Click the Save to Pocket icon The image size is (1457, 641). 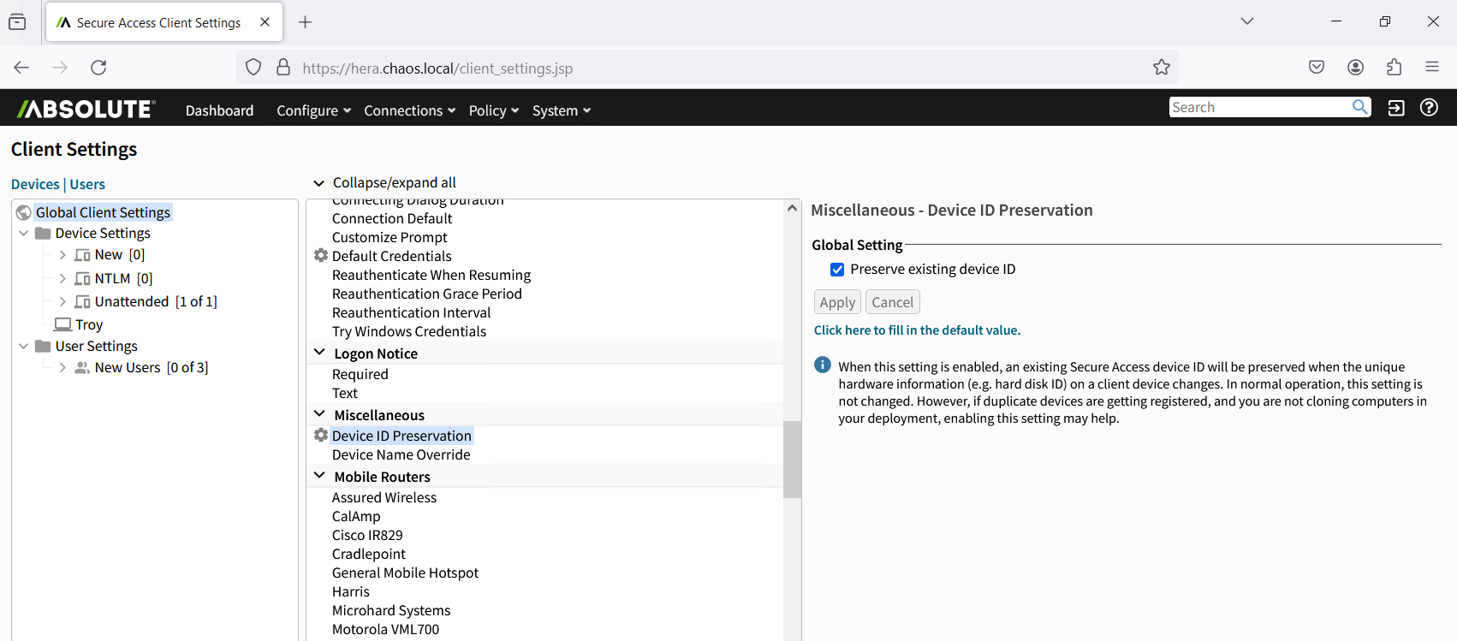pos(1317,67)
